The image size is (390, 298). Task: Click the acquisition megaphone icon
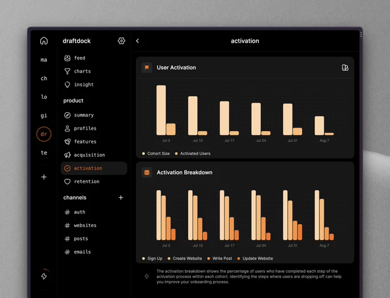coord(67,155)
